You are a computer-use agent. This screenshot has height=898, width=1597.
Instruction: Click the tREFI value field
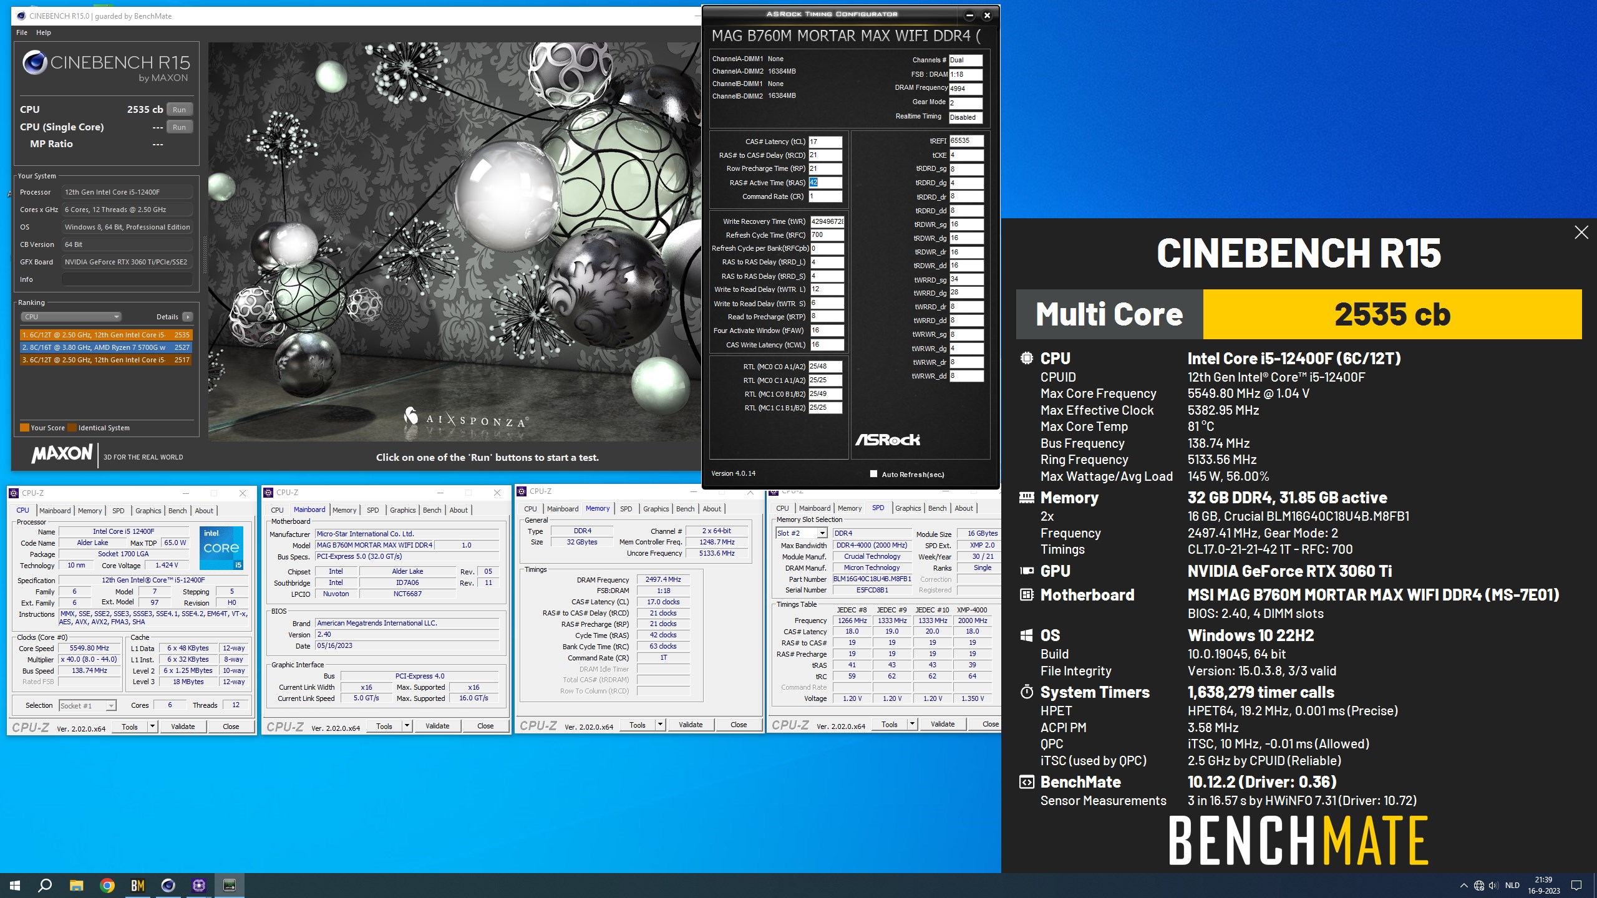point(966,141)
